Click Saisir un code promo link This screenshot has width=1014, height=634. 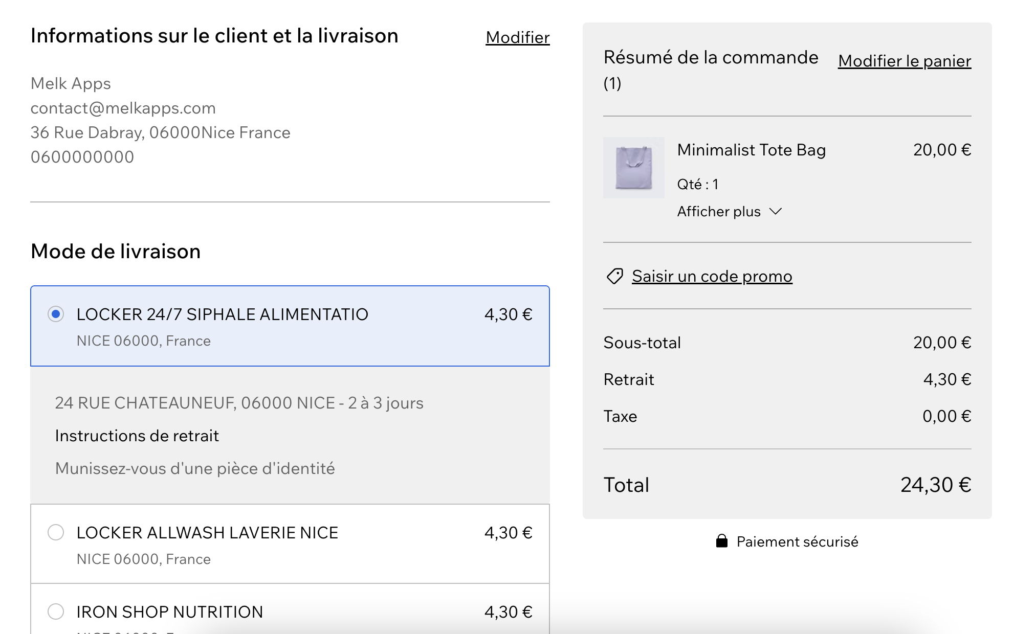coord(712,276)
